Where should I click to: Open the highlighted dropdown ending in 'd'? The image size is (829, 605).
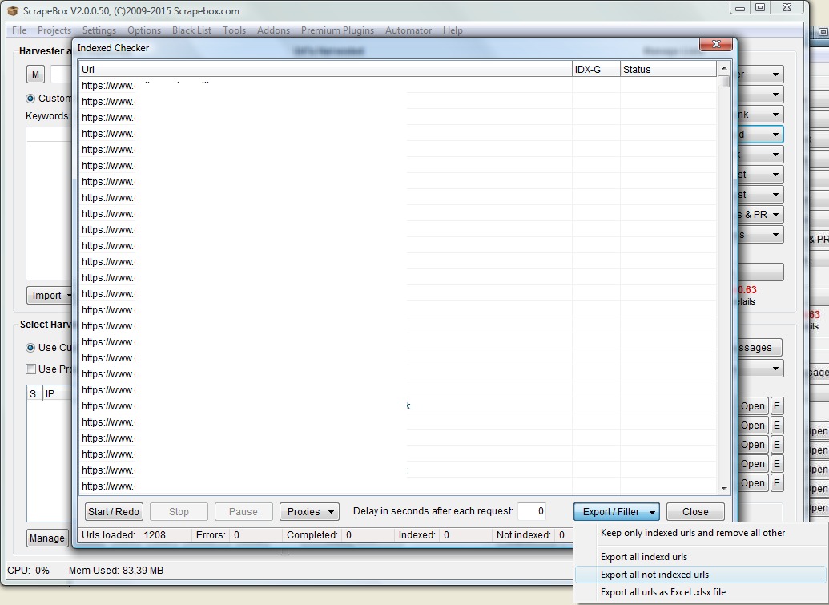(760, 135)
